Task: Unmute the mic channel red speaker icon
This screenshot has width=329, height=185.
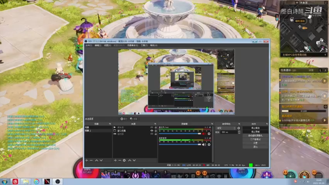Action: (204, 134)
